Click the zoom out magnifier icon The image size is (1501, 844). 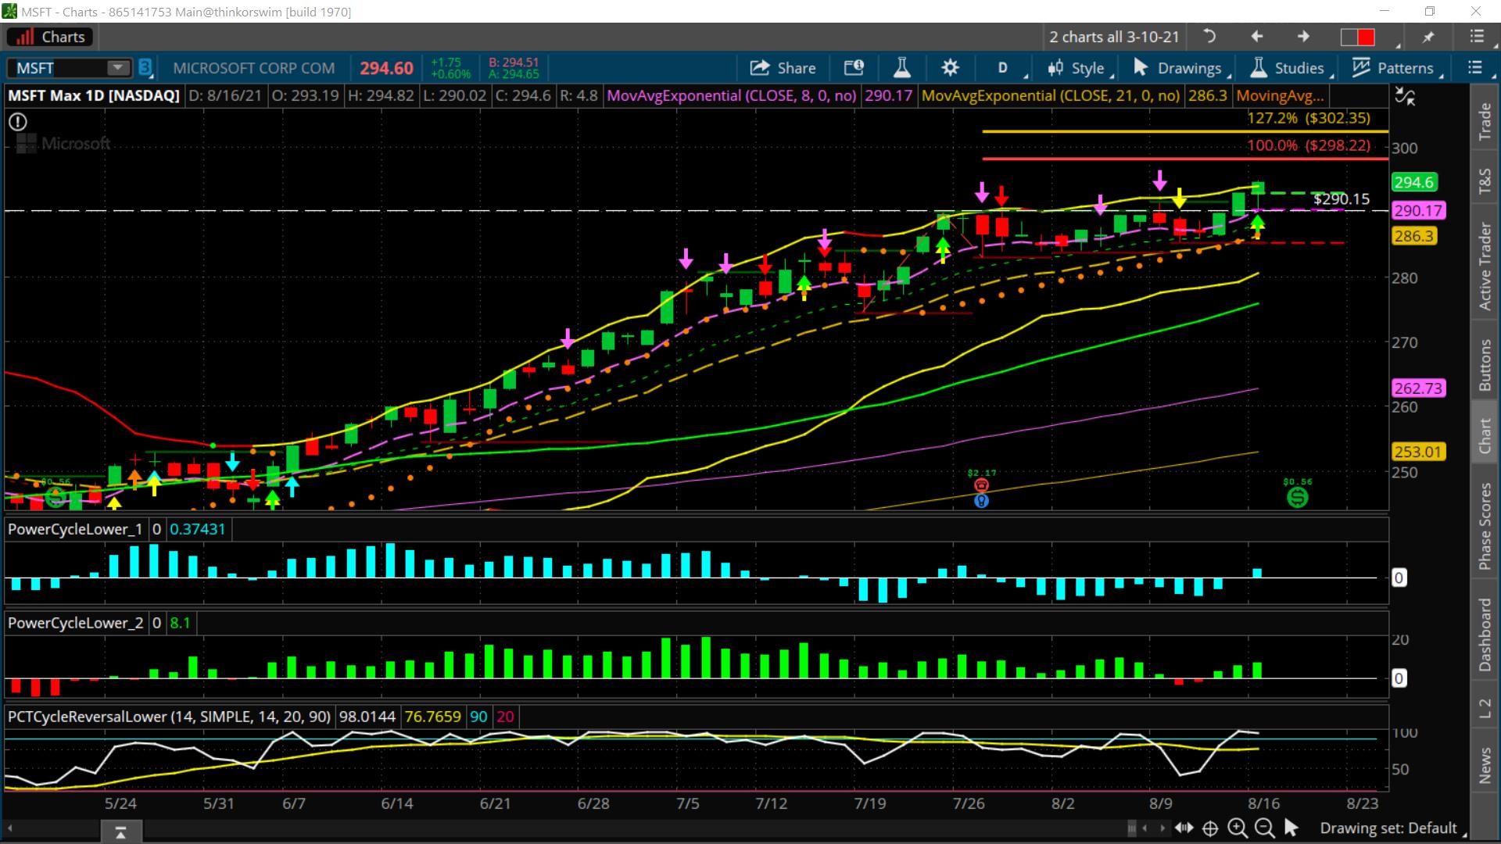(x=1264, y=828)
